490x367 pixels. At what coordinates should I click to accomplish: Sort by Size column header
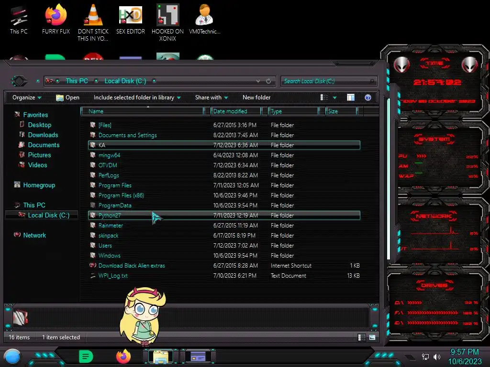tap(341, 111)
